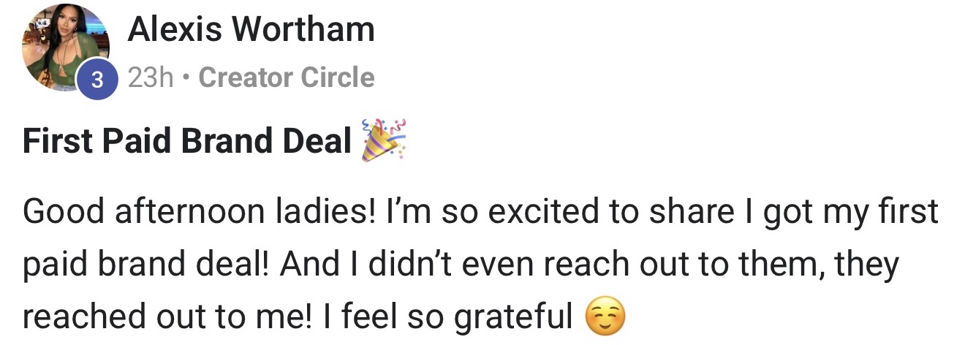This screenshot has width=965, height=345.
Task: Click paid brand deal! in the post body
Action: tap(143, 265)
